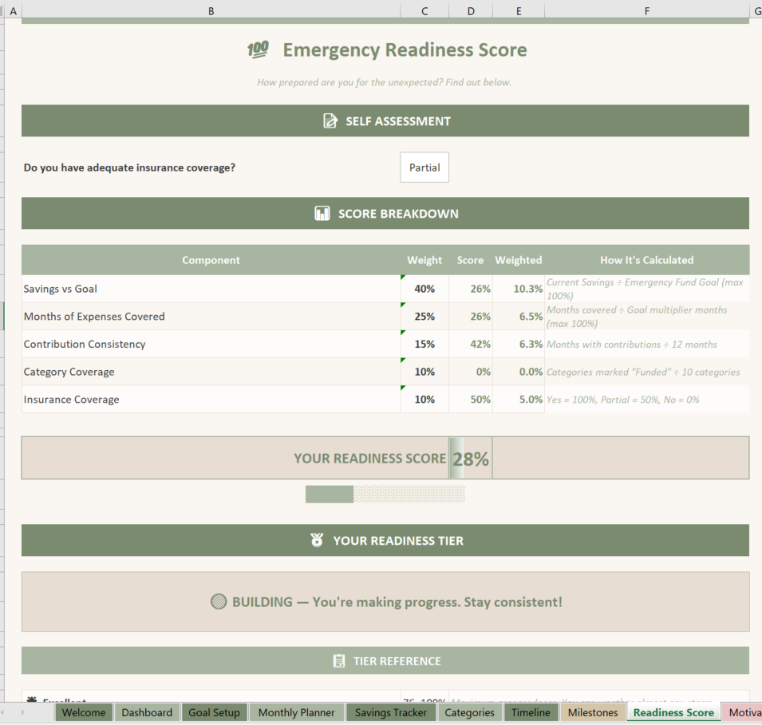
Task: Switch to the Savings Tracker tab
Action: click(390, 712)
